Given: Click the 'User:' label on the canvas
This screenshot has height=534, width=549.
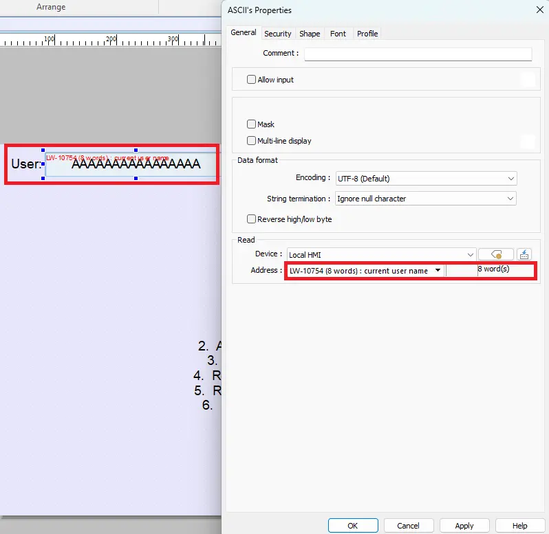Looking at the screenshot, I should pos(26,164).
